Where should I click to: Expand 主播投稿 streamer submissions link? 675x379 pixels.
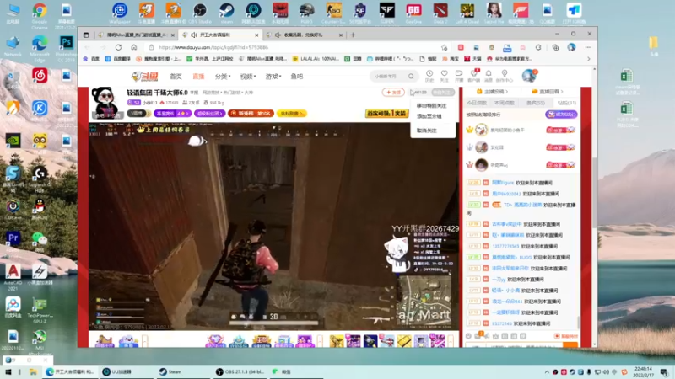point(492,92)
